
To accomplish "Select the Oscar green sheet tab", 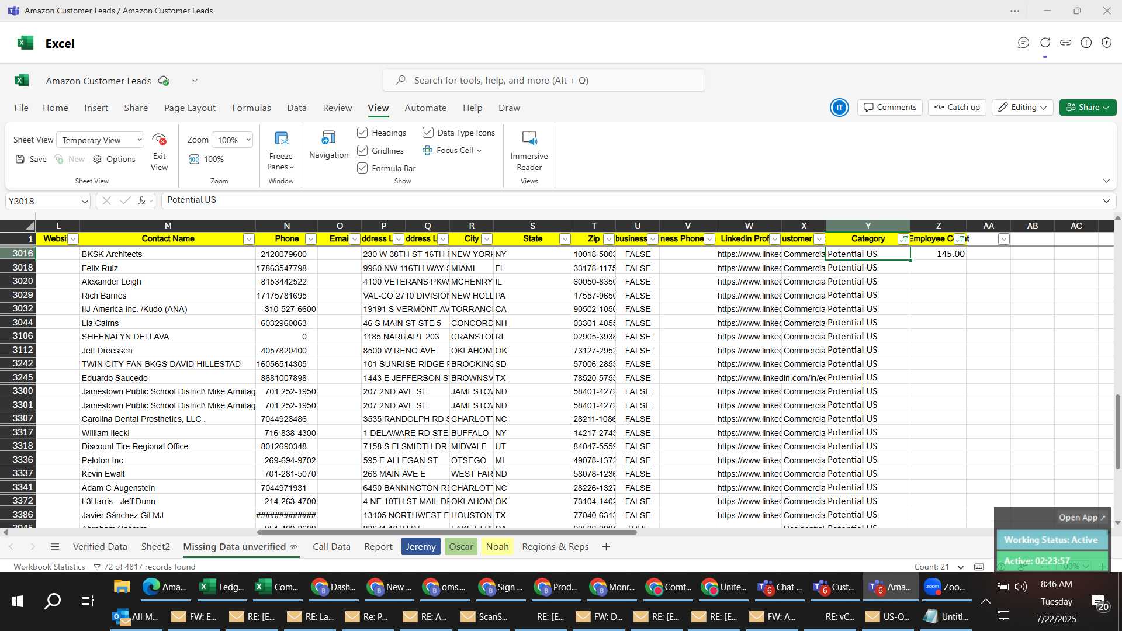I will click(461, 547).
